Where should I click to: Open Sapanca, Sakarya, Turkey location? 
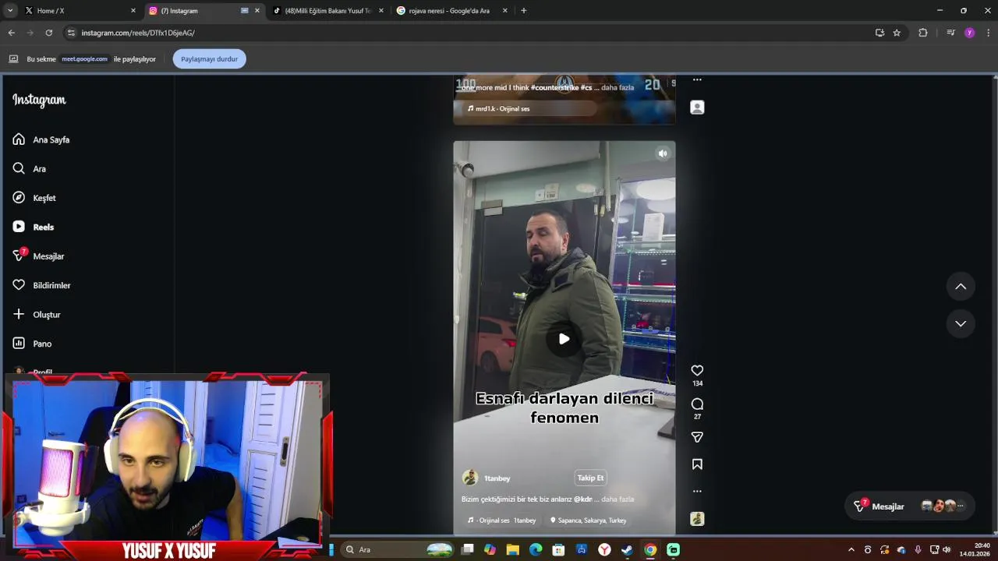click(588, 520)
